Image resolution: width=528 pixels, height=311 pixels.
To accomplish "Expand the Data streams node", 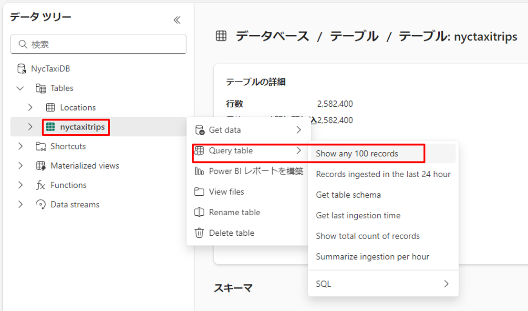I will 20,205.
